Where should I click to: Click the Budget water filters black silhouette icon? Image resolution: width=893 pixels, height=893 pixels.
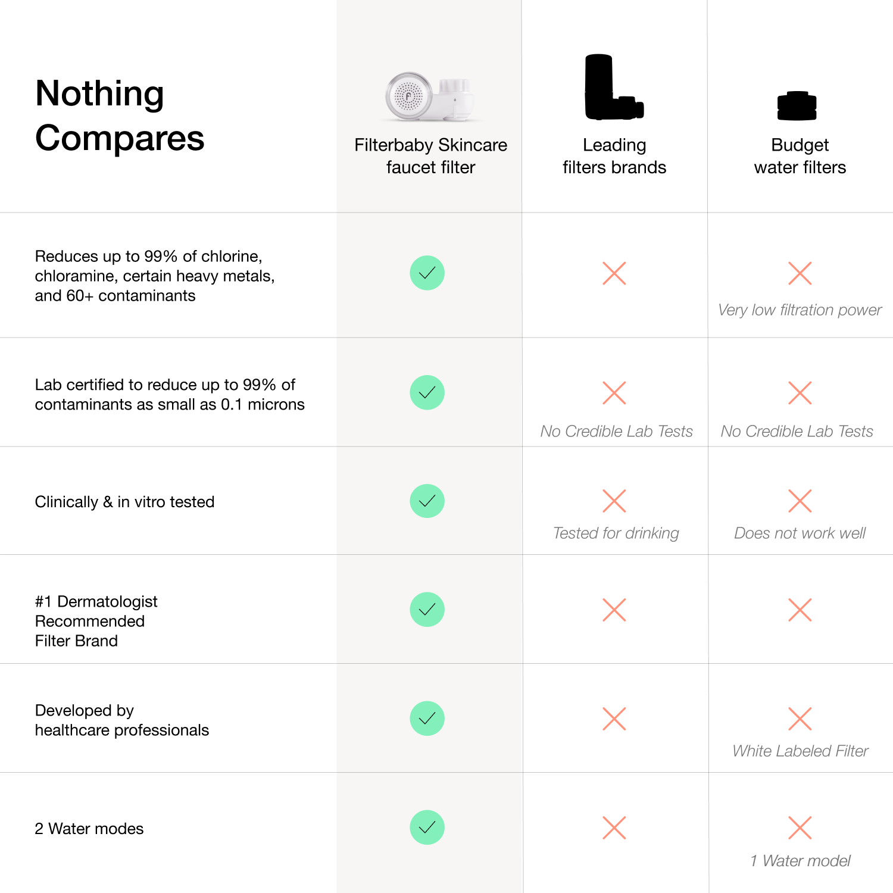(797, 106)
